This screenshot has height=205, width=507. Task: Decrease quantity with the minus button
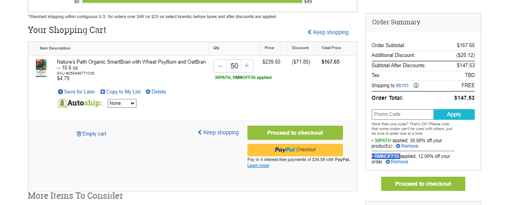220,66
